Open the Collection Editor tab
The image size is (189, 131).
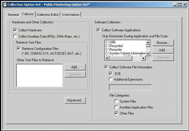48,15
